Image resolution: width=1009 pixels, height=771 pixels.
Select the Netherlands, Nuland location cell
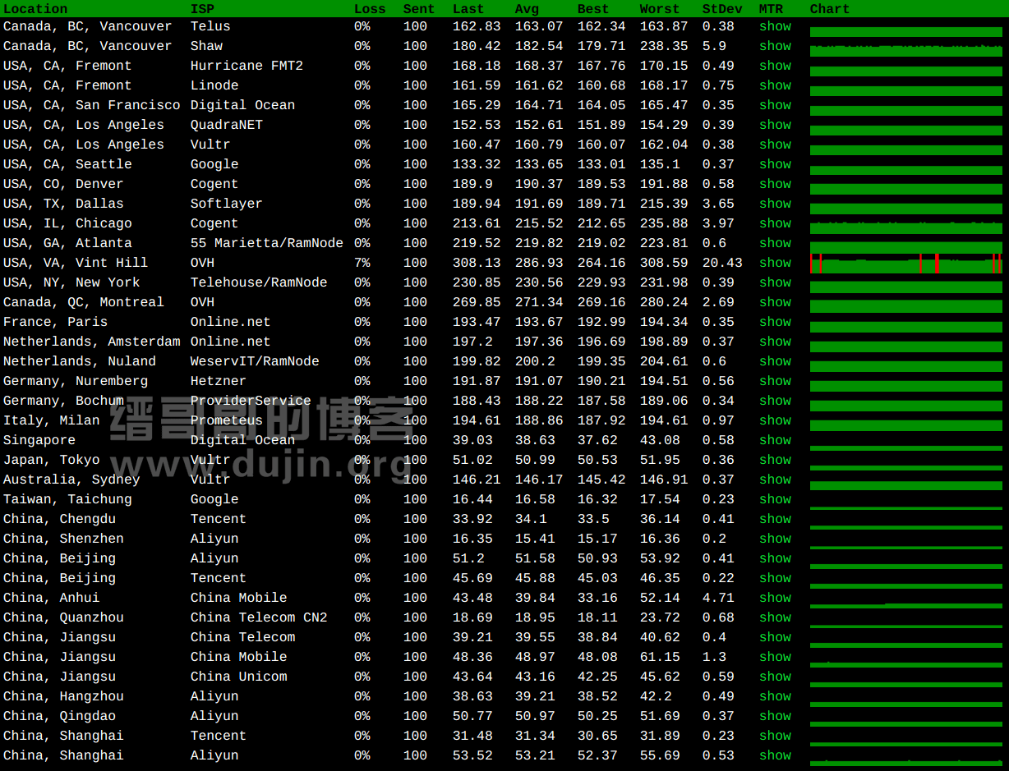80,361
